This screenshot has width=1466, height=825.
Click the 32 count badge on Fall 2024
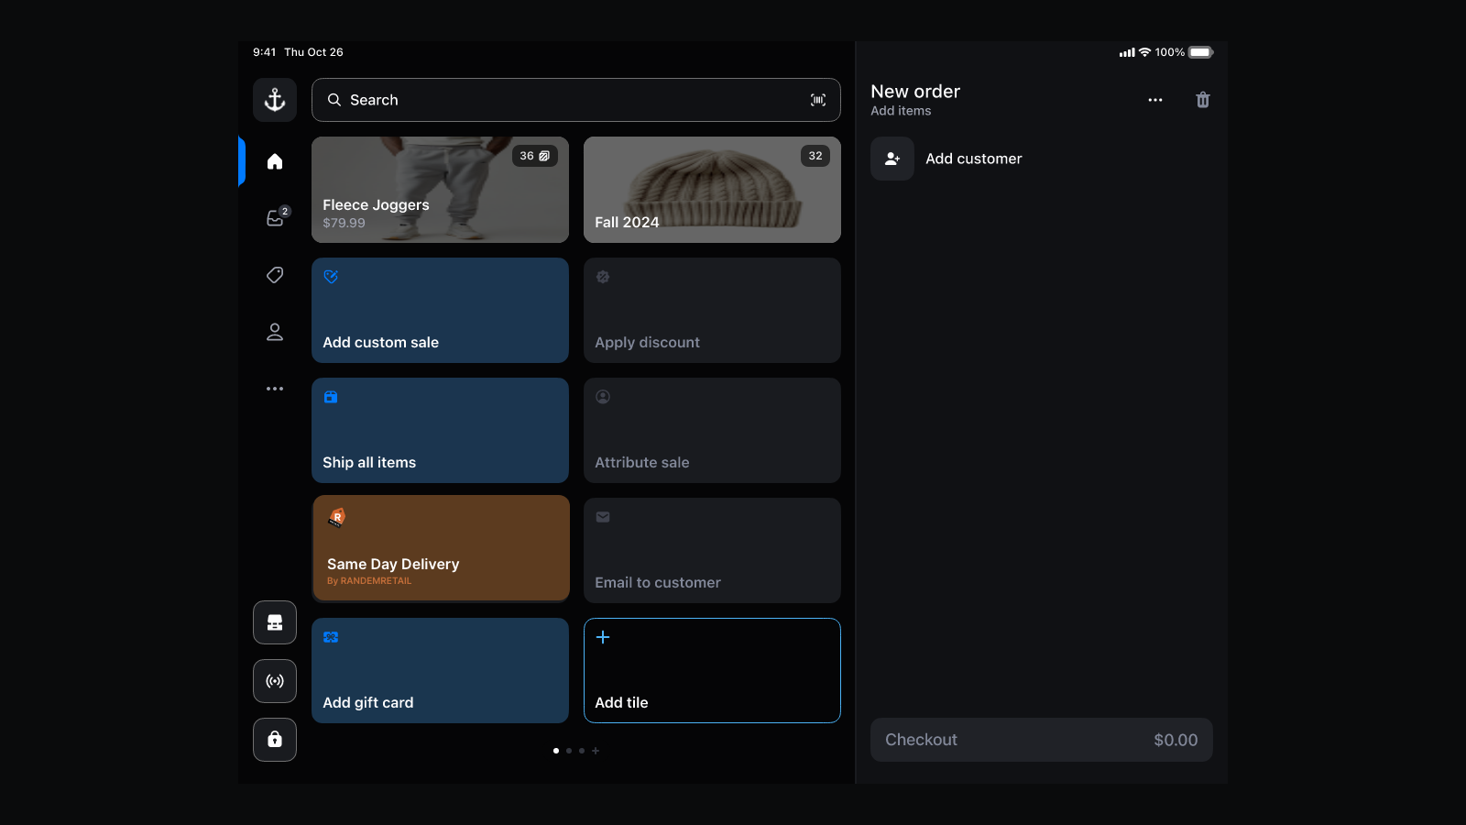click(x=815, y=156)
